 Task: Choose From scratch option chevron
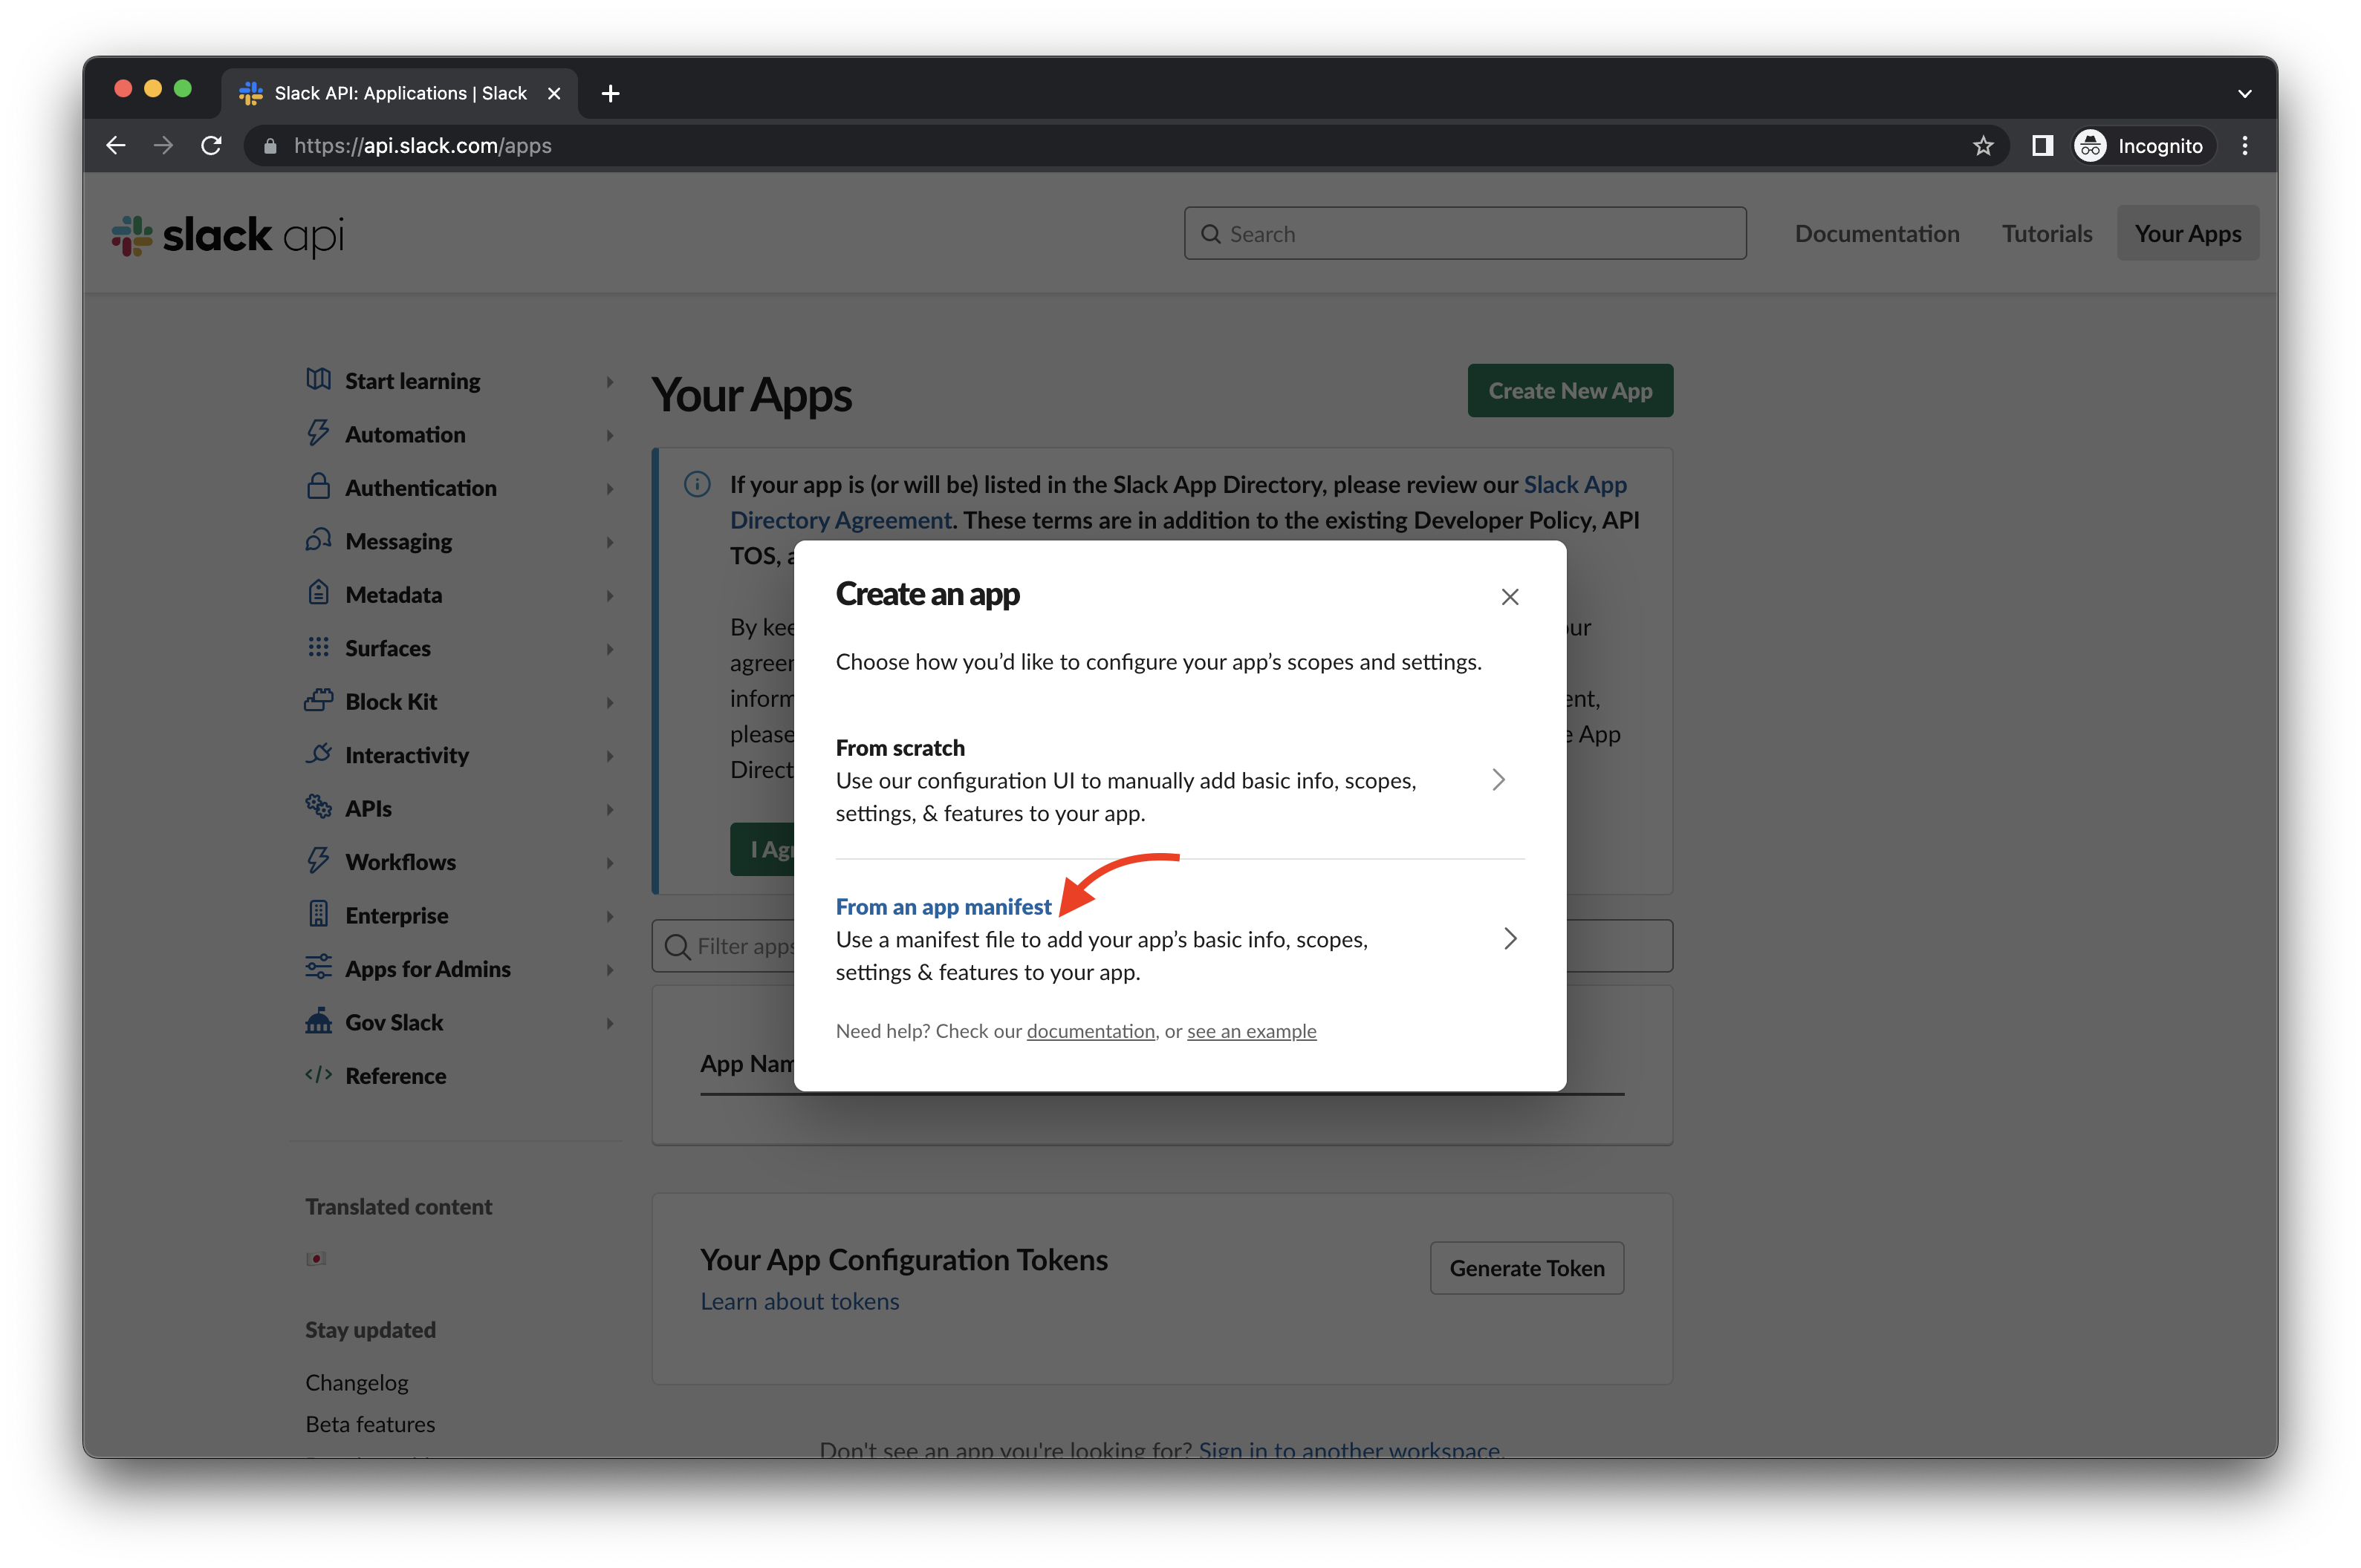tap(1498, 780)
